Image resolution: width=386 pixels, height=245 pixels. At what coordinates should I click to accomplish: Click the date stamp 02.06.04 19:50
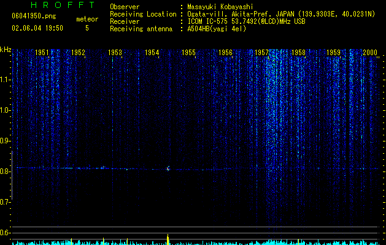[x=37, y=28]
